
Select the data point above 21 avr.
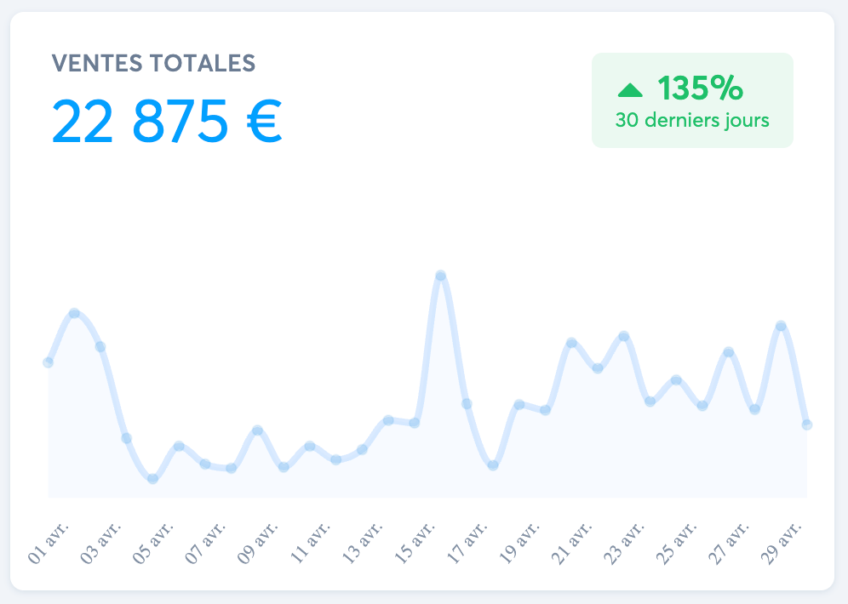571,343
